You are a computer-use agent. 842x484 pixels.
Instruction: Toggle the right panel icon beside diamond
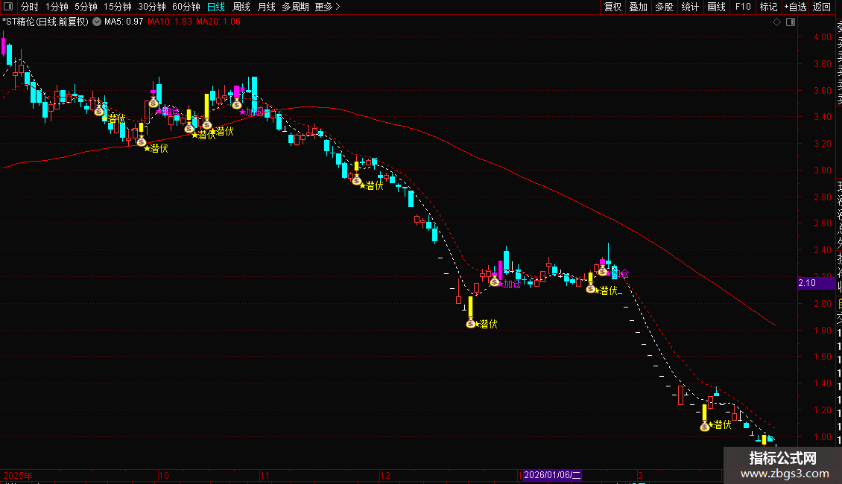pos(791,22)
